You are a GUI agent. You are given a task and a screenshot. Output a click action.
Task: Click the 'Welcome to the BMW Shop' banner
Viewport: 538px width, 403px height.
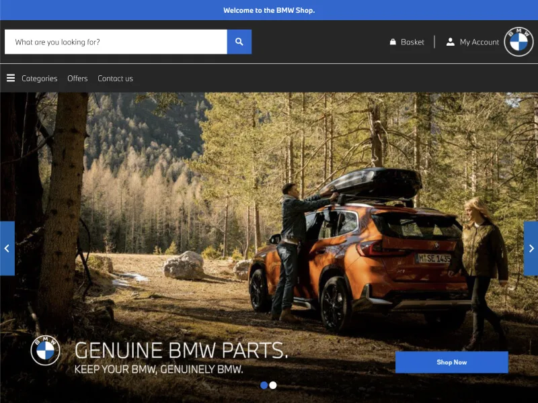tap(269, 10)
